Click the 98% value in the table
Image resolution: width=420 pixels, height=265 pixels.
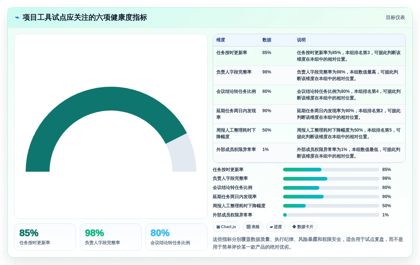267,72
